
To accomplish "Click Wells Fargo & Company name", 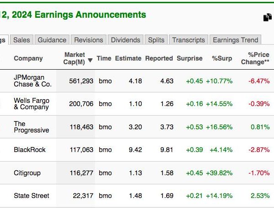I will [x=32, y=104].
